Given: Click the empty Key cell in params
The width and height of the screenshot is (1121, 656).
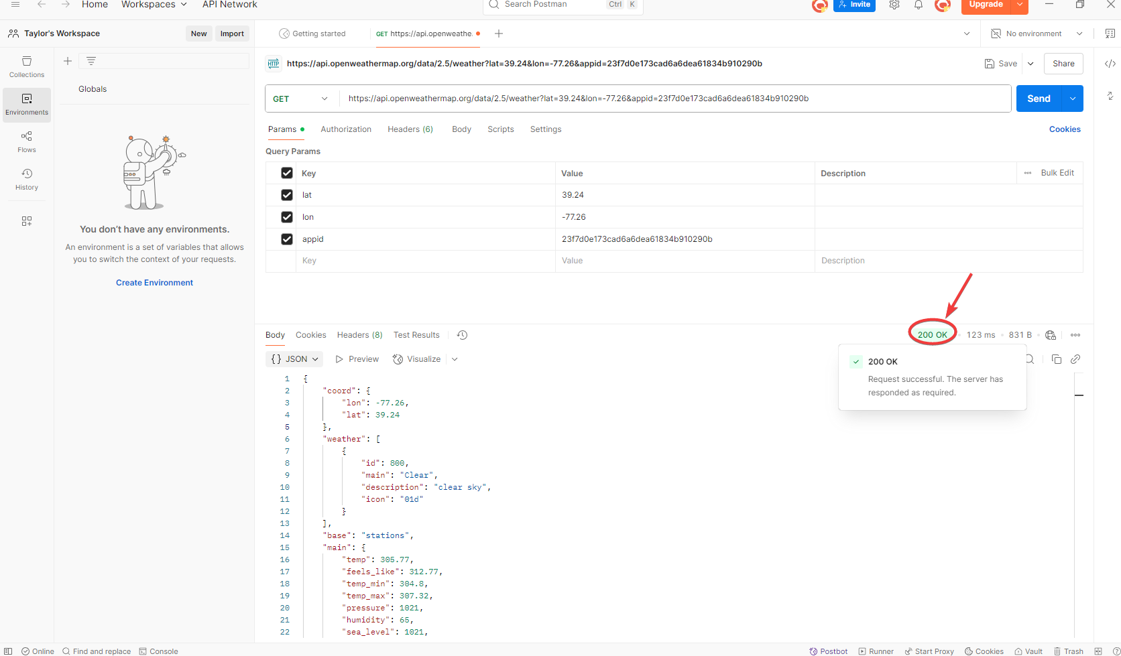Looking at the screenshot, I should (x=426, y=261).
